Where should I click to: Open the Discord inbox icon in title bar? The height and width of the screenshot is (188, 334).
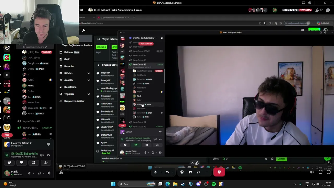tap(303, 3)
